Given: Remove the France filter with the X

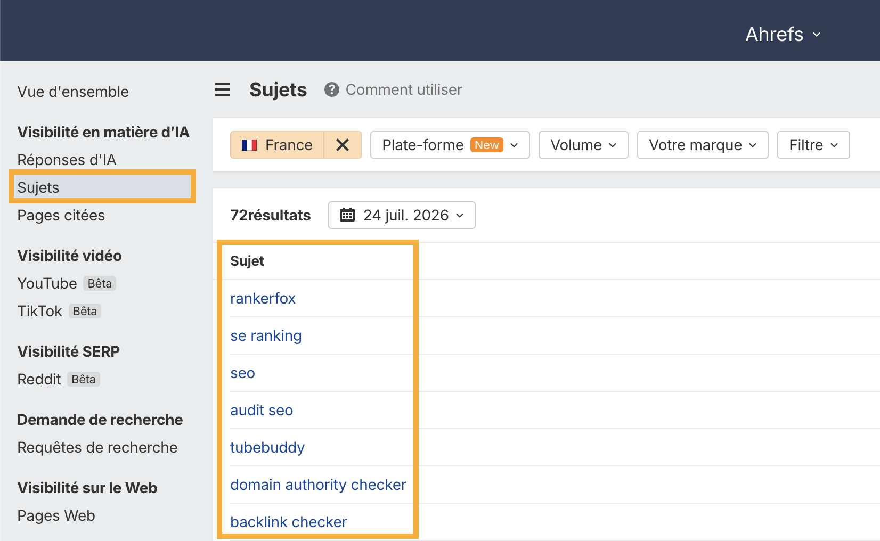Looking at the screenshot, I should [x=343, y=145].
